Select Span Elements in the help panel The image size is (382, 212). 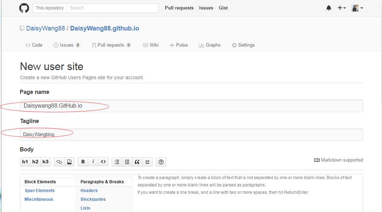pyautogui.click(x=40, y=191)
